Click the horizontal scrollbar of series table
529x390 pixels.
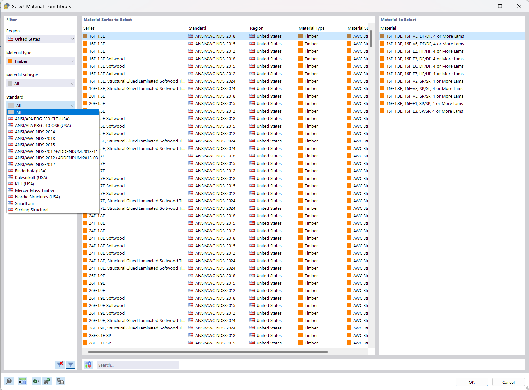pos(208,351)
